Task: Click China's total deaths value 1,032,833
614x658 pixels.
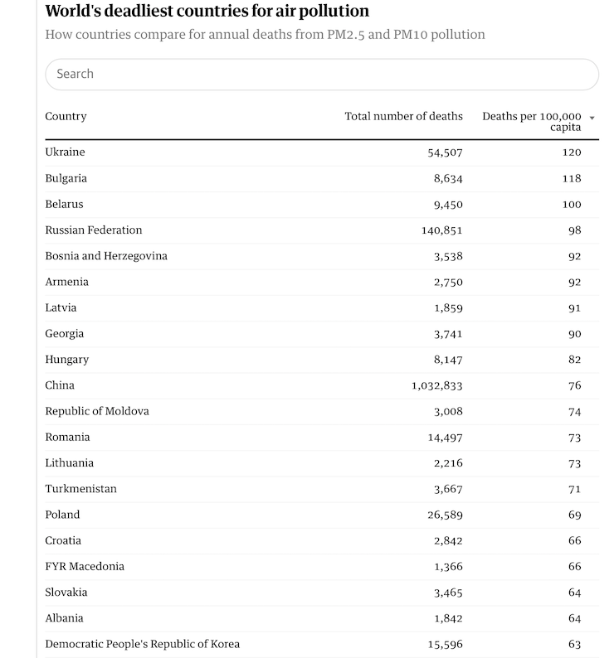Action: click(x=437, y=385)
